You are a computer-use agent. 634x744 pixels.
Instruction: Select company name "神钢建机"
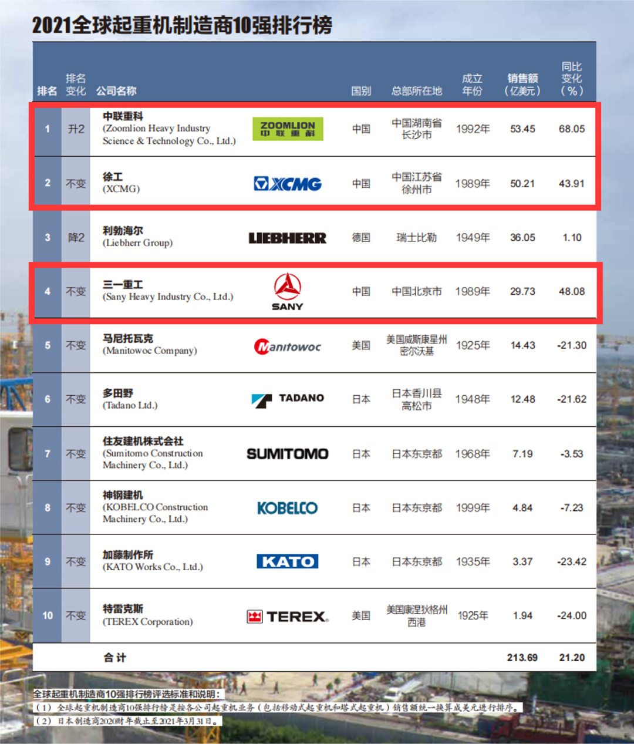click(123, 495)
